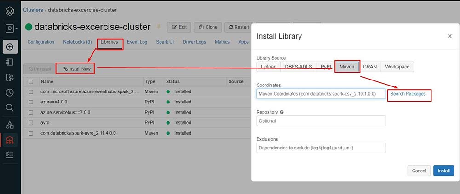Click the Repository Optional input field
Viewport: 460px width, 194px height.
coord(321,121)
